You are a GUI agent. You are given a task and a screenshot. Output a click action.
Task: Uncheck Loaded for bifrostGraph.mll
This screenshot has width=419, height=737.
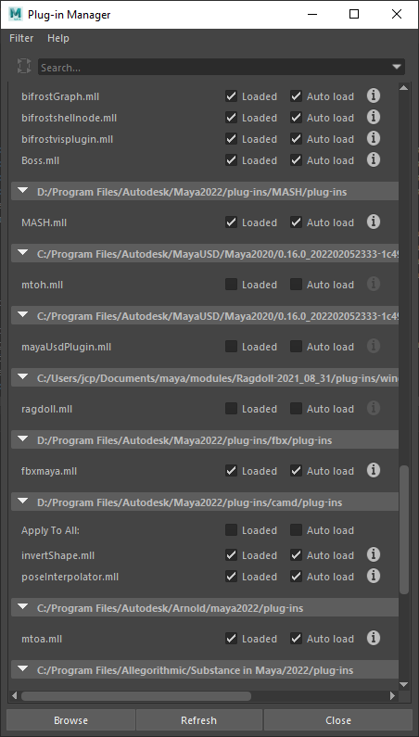pos(232,96)
